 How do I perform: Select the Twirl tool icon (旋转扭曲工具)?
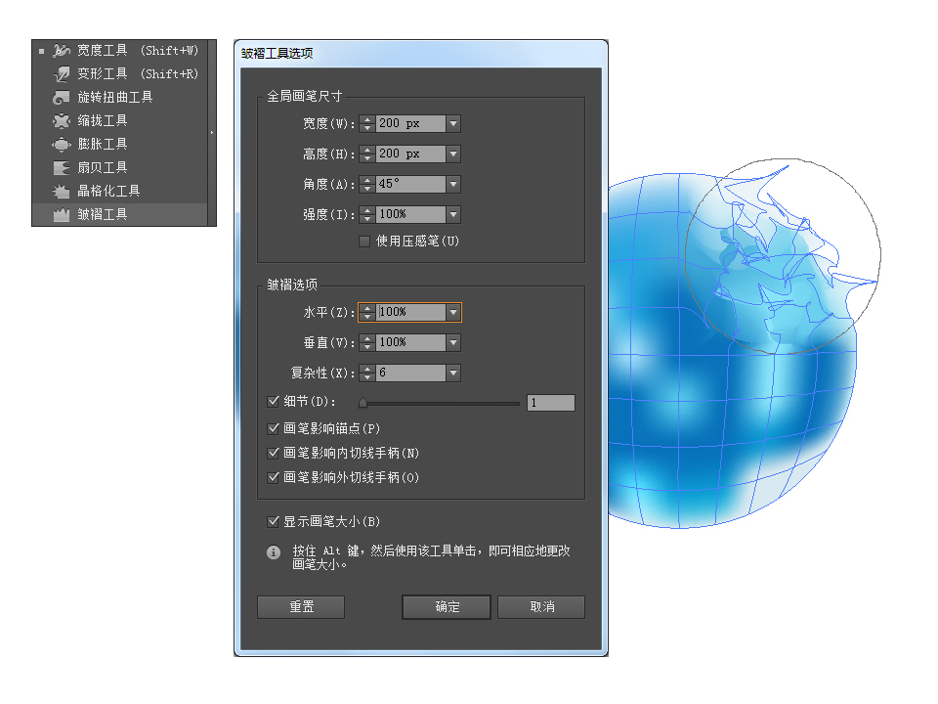click(x=62, y=97)
